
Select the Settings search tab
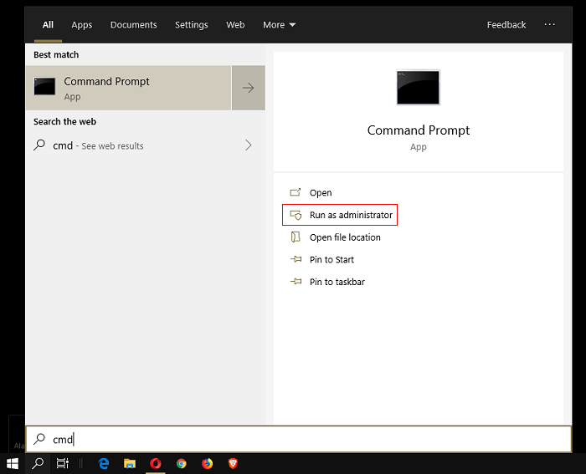point(191,25)
